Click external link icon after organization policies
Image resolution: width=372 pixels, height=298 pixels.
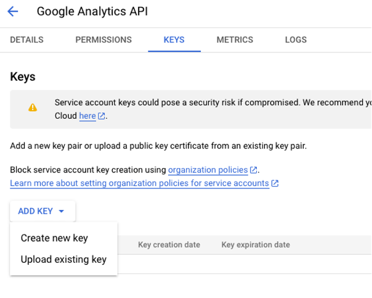tap(253, 170)
